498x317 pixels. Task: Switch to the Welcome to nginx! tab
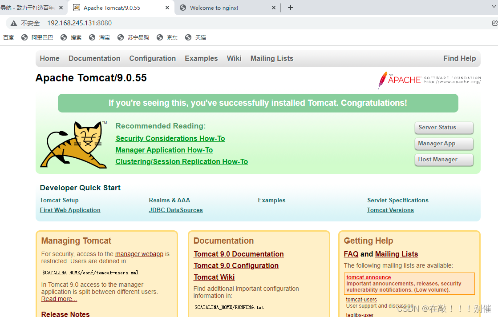227,8
